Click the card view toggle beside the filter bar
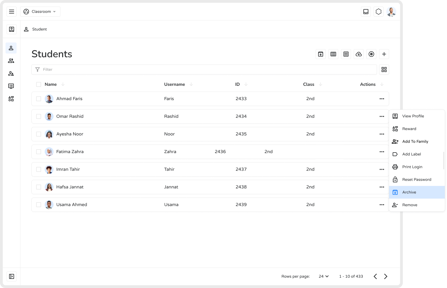This screenshot has width=447, height=288. tap(384, 69)
